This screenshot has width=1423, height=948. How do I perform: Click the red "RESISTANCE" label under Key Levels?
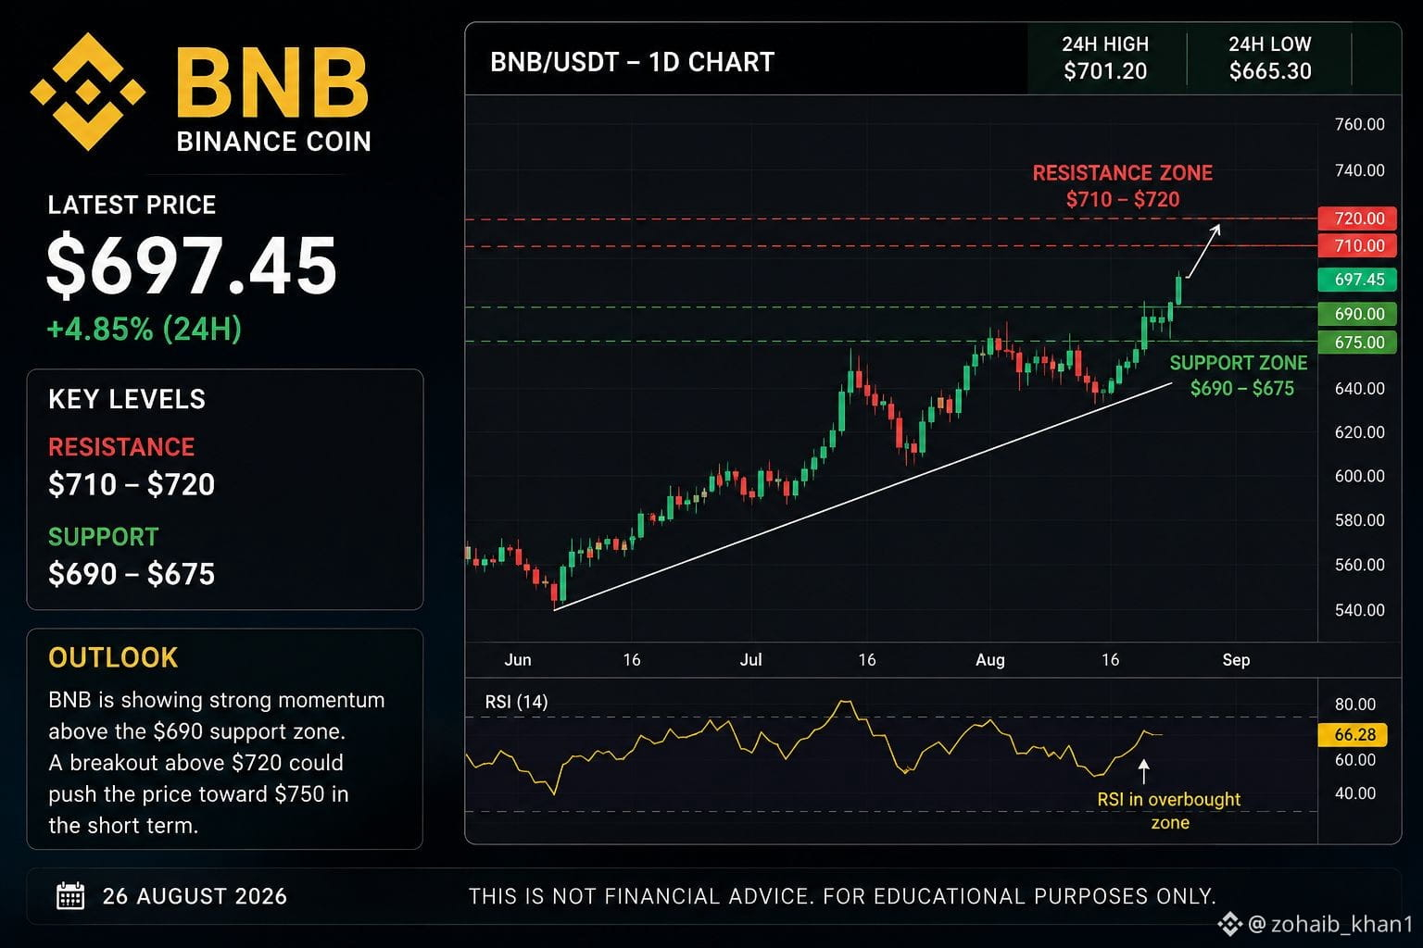[x=121, y=447]
